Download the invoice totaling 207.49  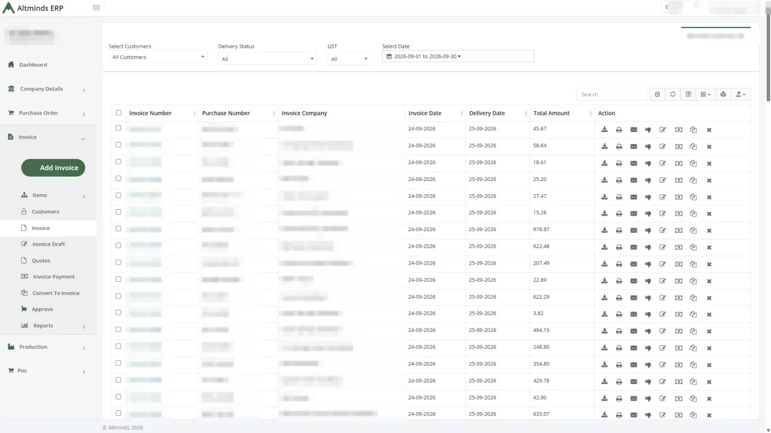click(604, 264)
